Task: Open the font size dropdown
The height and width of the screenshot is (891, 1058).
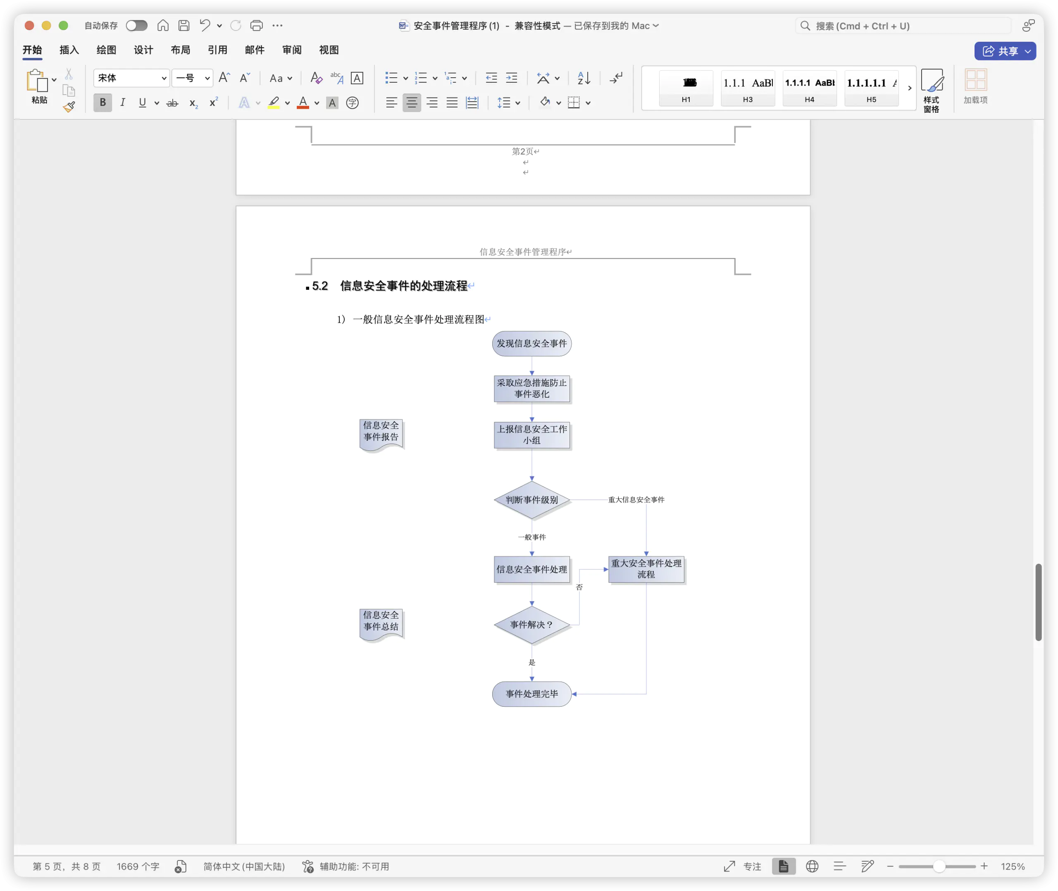Action: click(207, 78)
